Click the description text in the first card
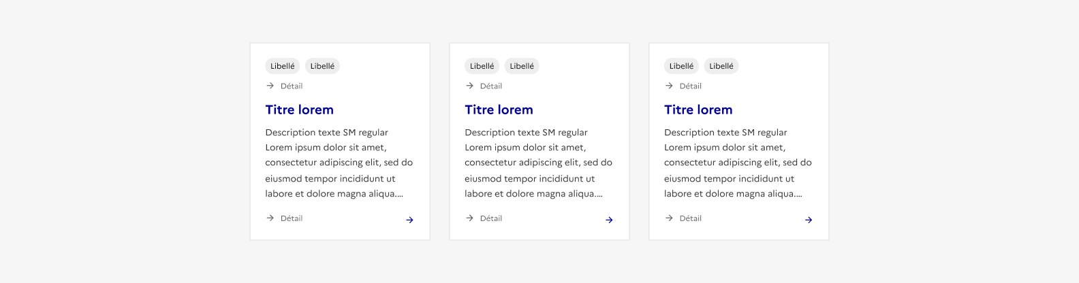1079x283 pixels. [339, 163]
